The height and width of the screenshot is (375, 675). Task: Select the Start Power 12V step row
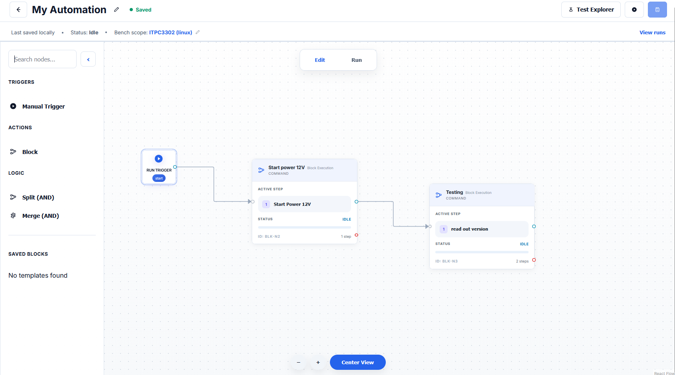click(x=304, y=204)
